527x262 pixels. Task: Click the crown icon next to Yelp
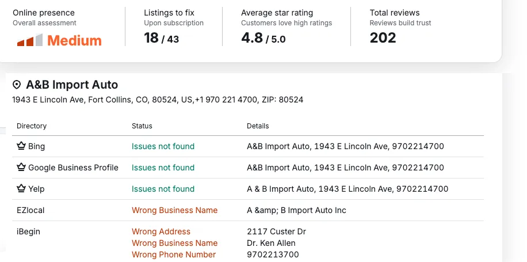point(21,189)
